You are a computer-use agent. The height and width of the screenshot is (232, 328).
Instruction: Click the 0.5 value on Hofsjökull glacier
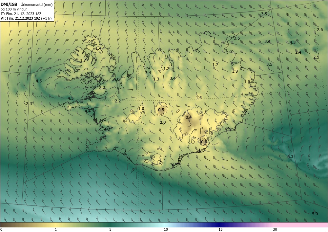pos(161,110)
